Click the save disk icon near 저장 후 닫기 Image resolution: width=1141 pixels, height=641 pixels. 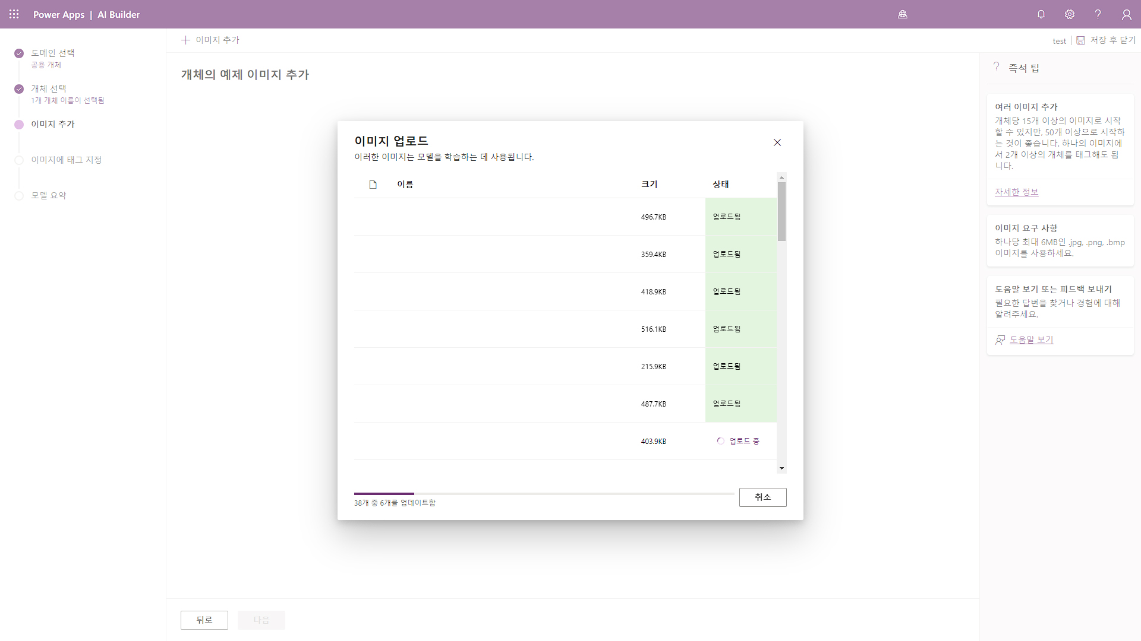tap(1080, 40)
